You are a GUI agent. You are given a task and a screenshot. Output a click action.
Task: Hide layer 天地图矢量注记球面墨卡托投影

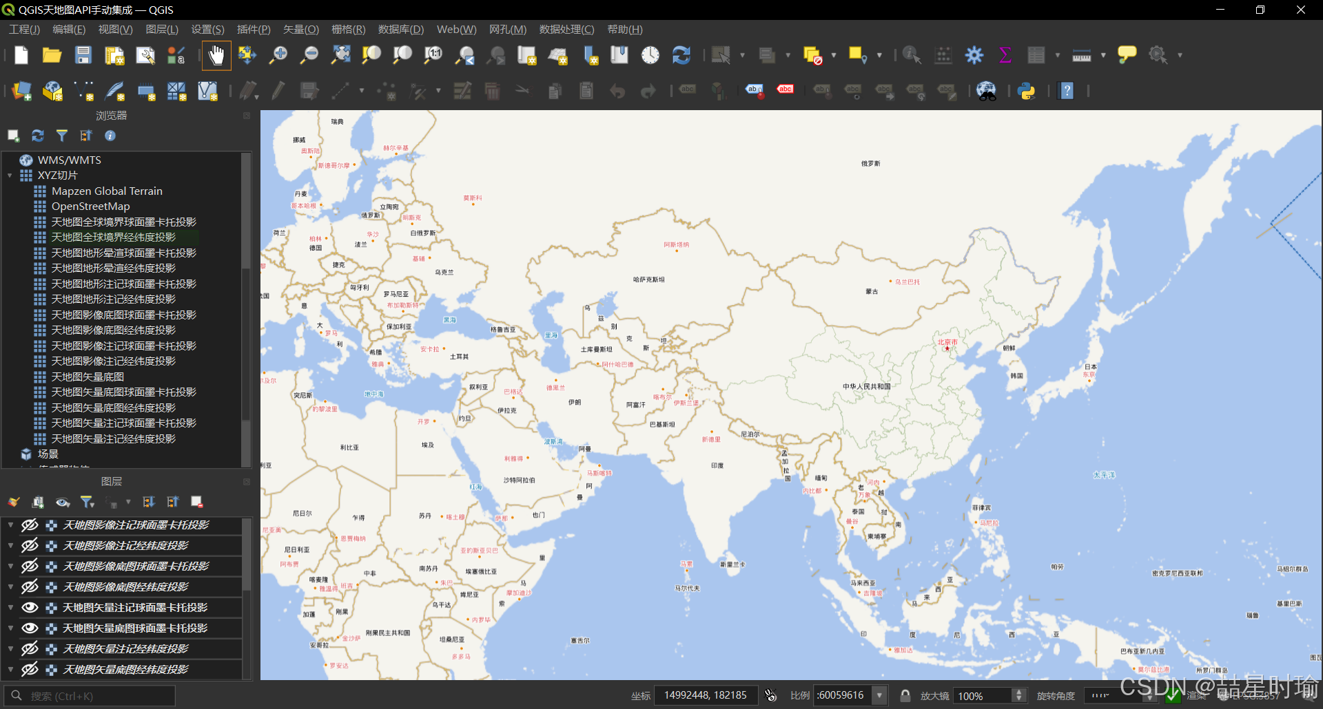coord(30,608)
